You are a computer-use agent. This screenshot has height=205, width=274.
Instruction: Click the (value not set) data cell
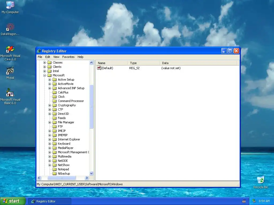coord(171,68)
